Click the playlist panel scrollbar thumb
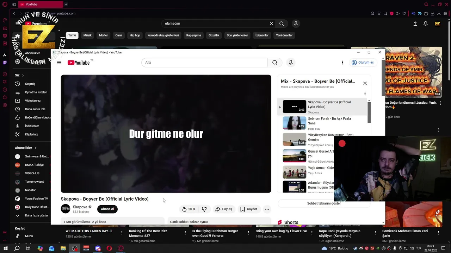Screen dimensions: 451x253 coord(369,112)
